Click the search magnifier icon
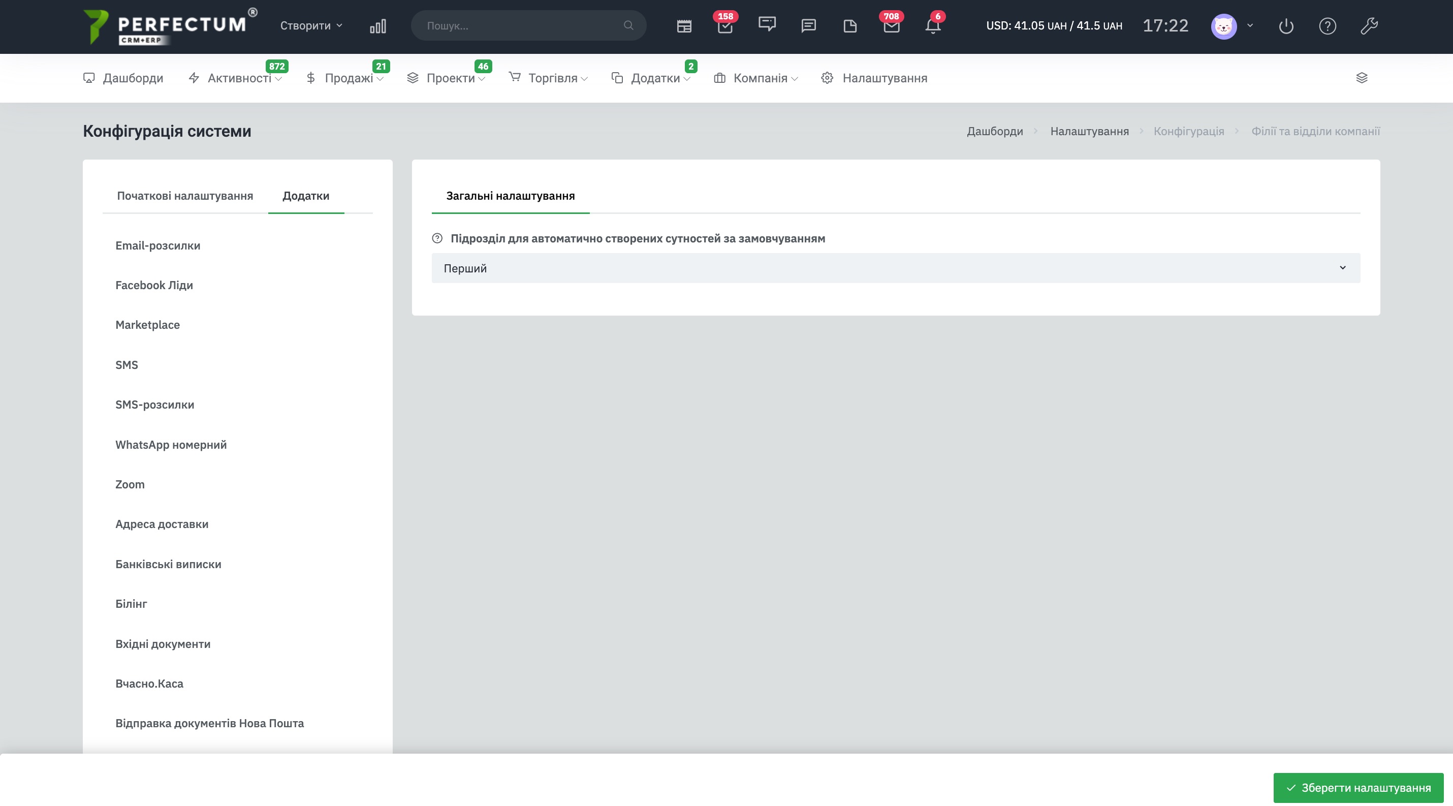The width and height of the screenshot is (1453, 806). pos(628,25)
